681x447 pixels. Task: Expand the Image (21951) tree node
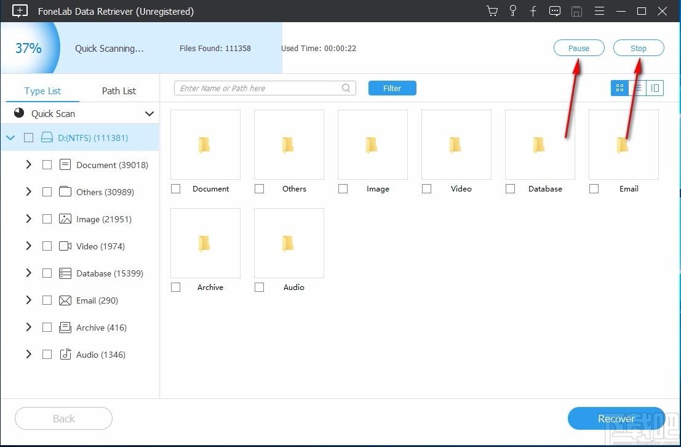click(x=29, y=219)
